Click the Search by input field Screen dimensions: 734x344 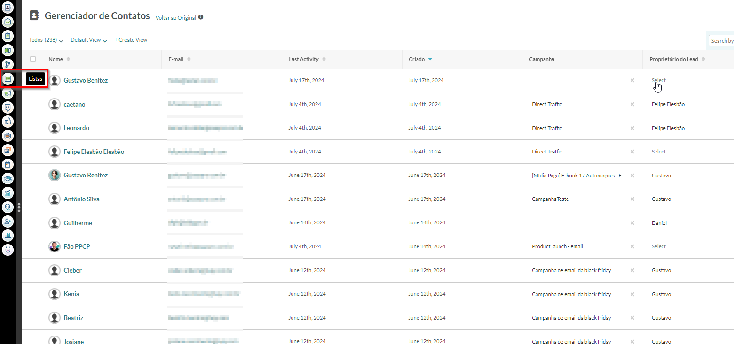721,41
